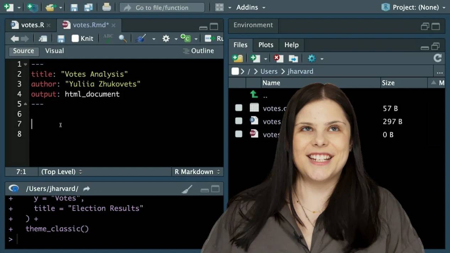Create a new blank file in Files pane
The width and height of the screenshot is (450, 253).
tap(255, 58)
